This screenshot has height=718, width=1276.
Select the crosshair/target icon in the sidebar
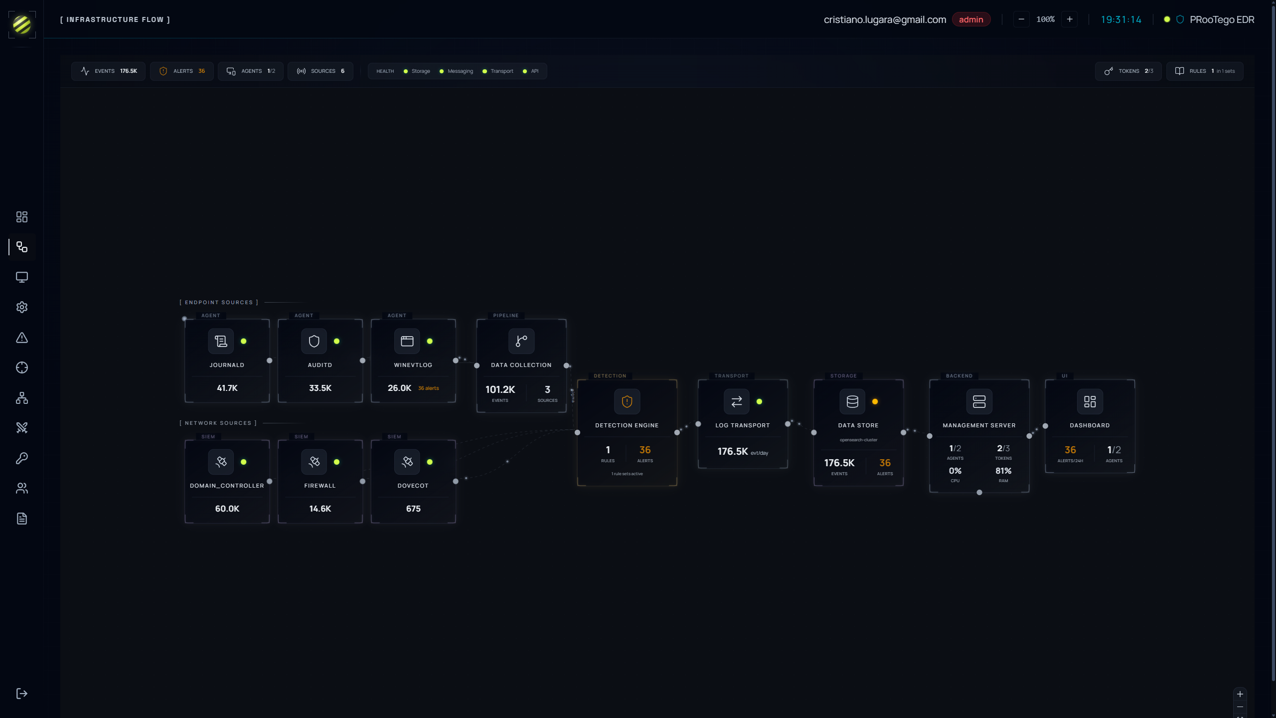coord(22,367)
